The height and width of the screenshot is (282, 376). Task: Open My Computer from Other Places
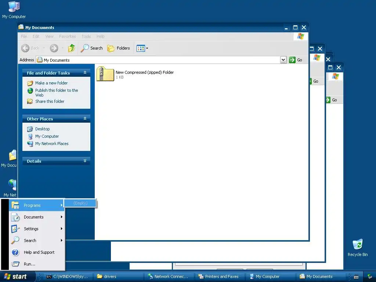[x=47, y=136]
